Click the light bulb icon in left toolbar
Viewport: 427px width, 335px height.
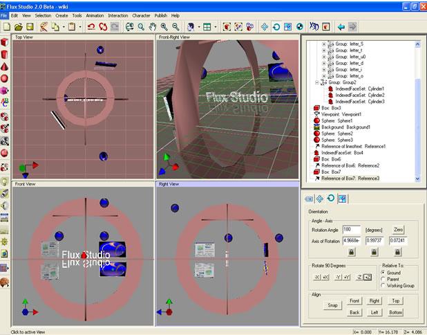(4, 181)
